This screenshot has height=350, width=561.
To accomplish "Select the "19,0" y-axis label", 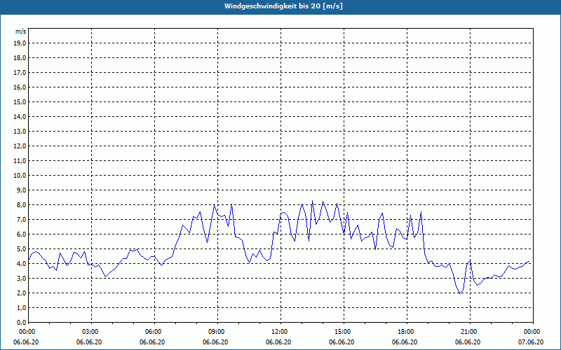I will [20, 43].
